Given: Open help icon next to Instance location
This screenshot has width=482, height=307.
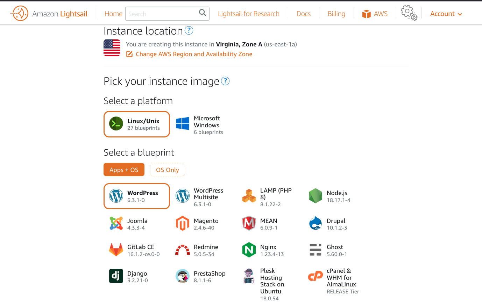Looking at the screenshot, I should pyautogui.click(x=189, y=31).
